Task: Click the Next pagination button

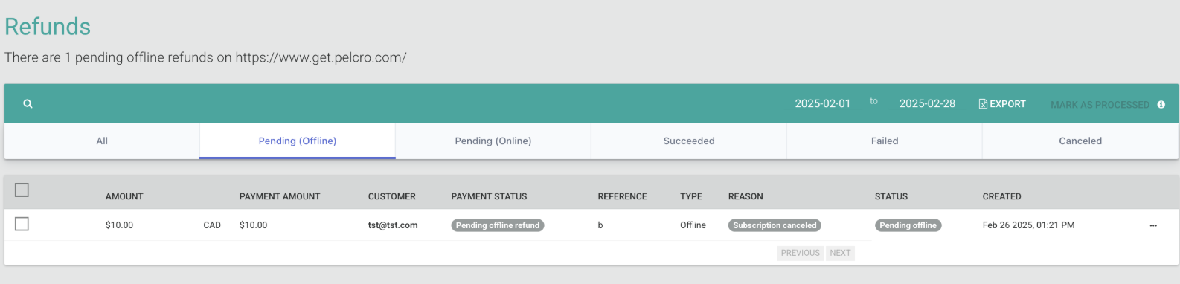Action: tap(840, 253)
